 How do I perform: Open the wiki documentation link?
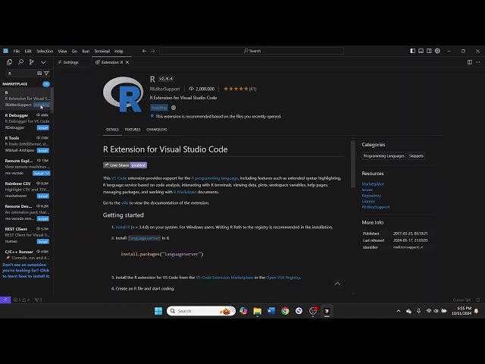point(124,203)
